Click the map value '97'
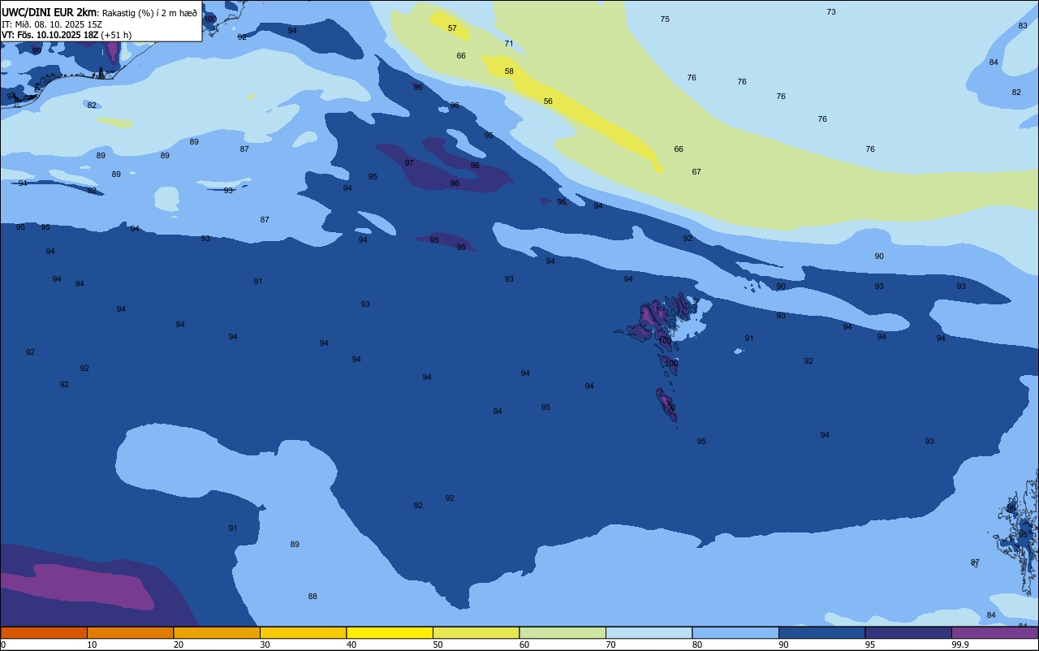Viewport: 1039px width, 651px height. click(409, 163)
